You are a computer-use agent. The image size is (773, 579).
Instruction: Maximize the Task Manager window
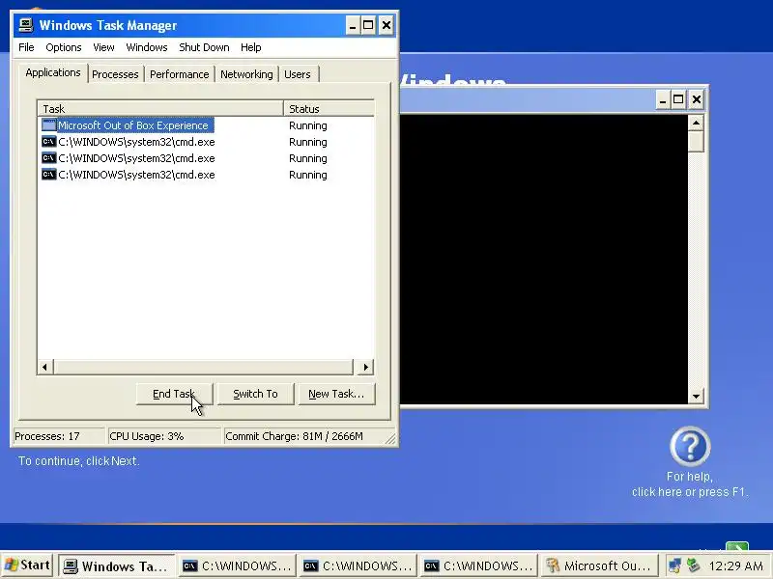pos(368,25)
